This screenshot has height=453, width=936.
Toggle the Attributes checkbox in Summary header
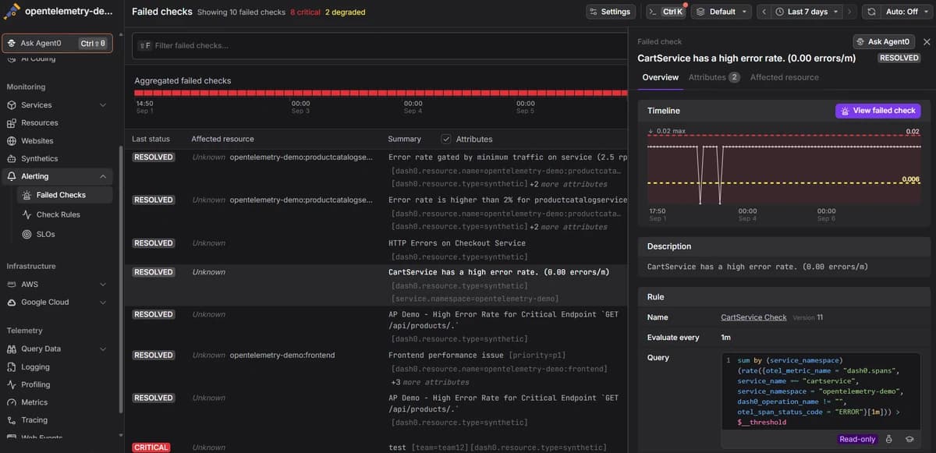point(446,139)
